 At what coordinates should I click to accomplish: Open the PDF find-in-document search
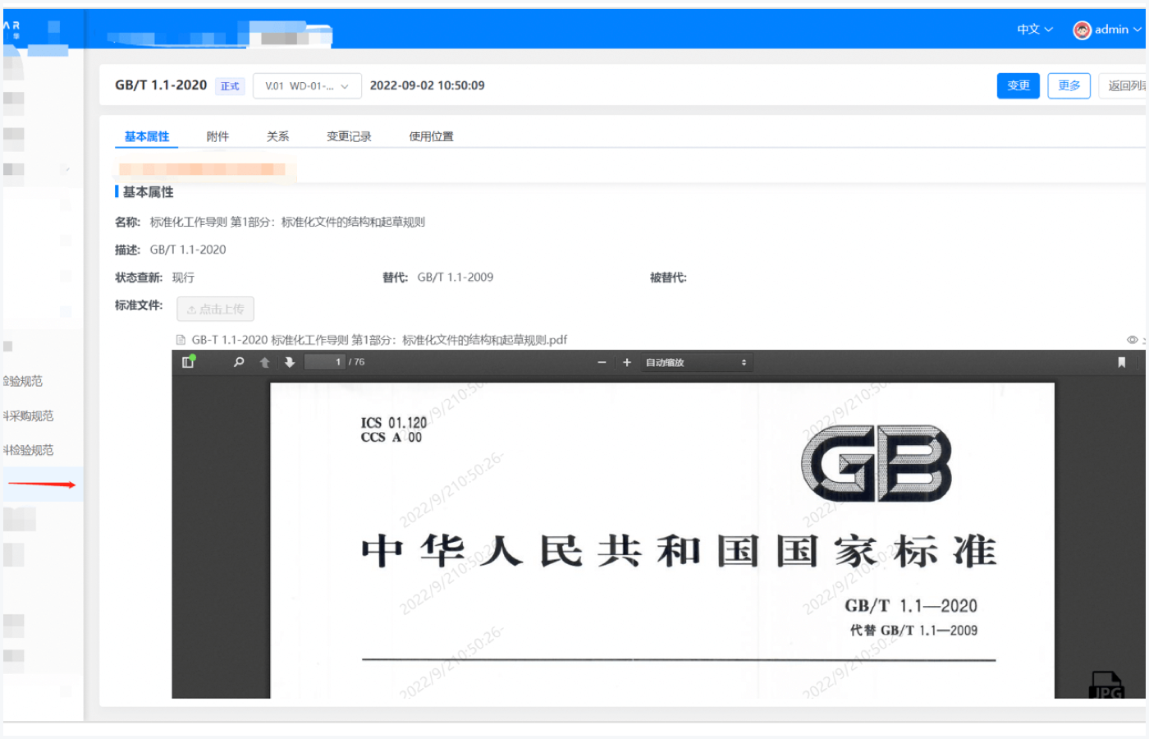coord(239,362)
